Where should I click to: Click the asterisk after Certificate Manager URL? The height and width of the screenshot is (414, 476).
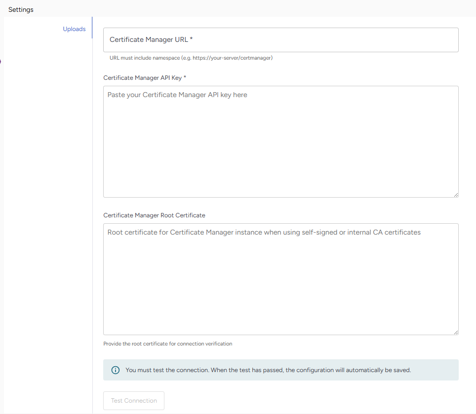click(191, 39)
